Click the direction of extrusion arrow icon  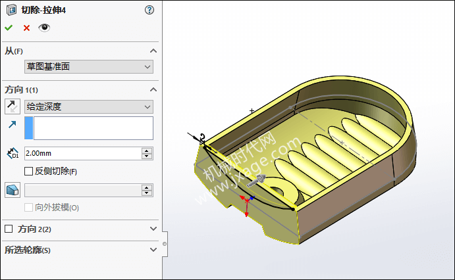(13, 124)
